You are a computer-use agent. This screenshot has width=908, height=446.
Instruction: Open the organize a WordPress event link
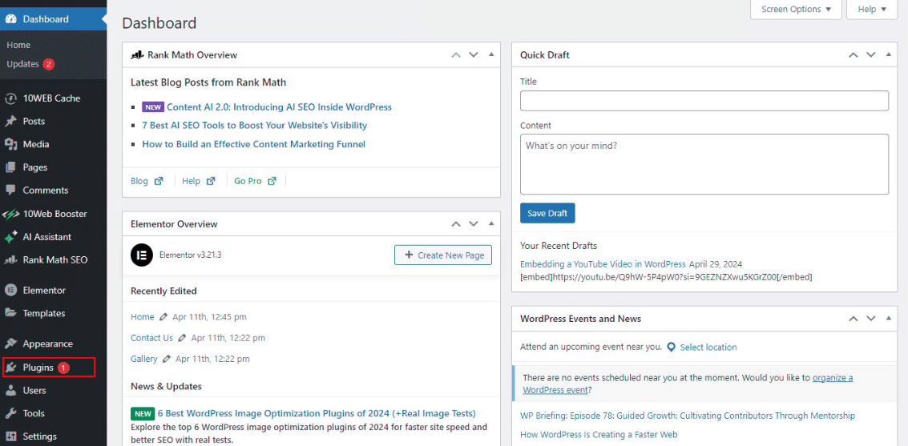pyautogui.click(x=688, y=384)
